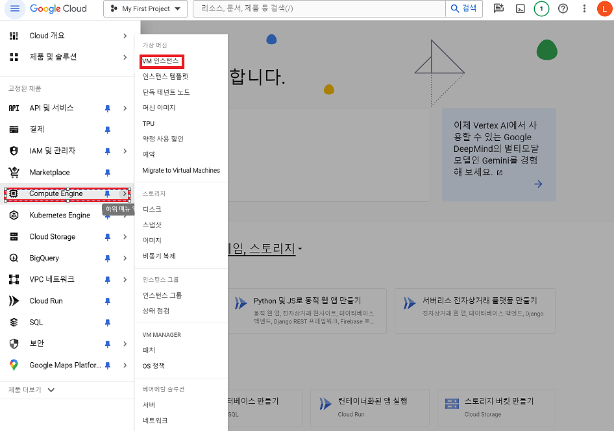Expand the API 및 서비스 chevron

click(x=125, y=108)
